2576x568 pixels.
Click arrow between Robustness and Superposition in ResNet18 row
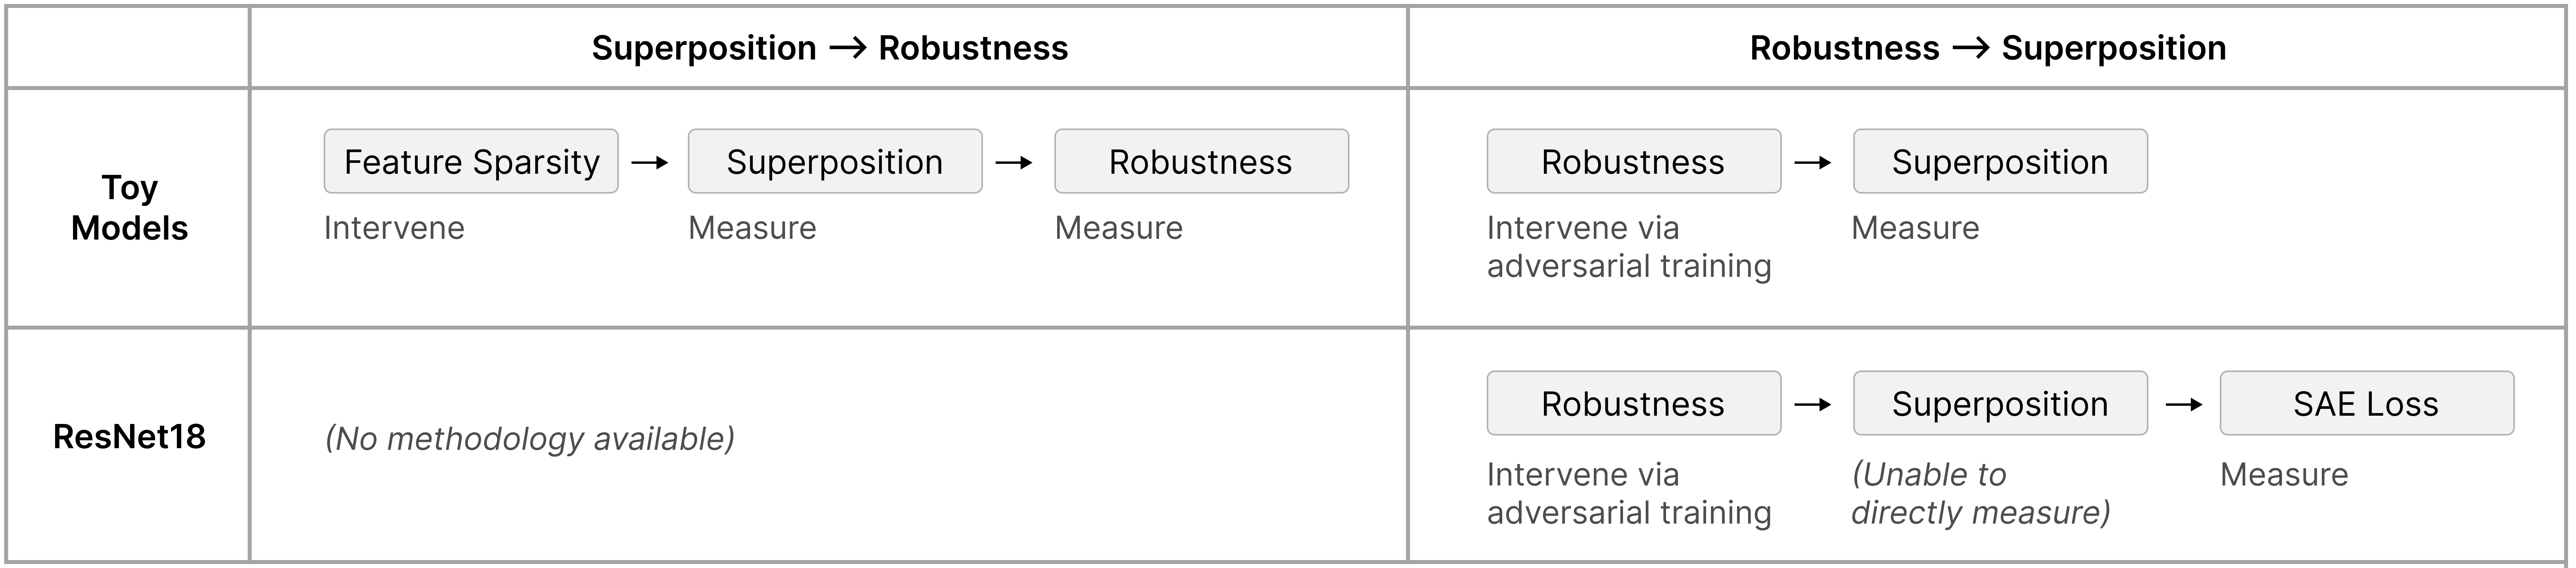(1816, 404)
